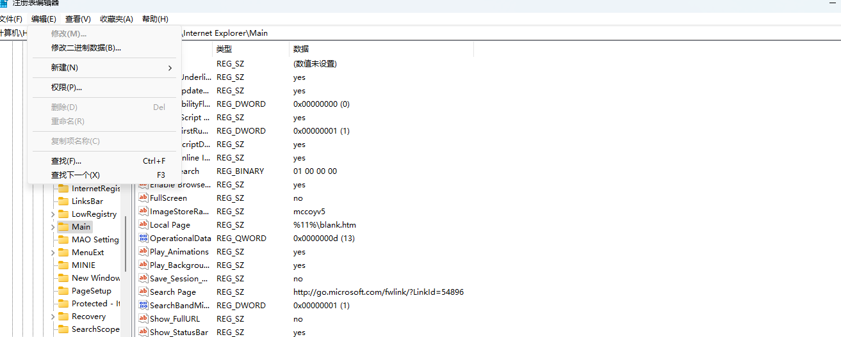Click the (数值未设置) data cell

(x=315, y=64)
